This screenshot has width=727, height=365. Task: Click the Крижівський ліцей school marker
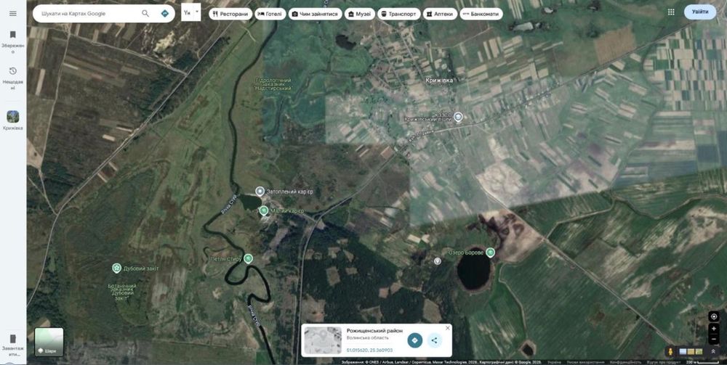pyautogui.click(x=459, y=117)
